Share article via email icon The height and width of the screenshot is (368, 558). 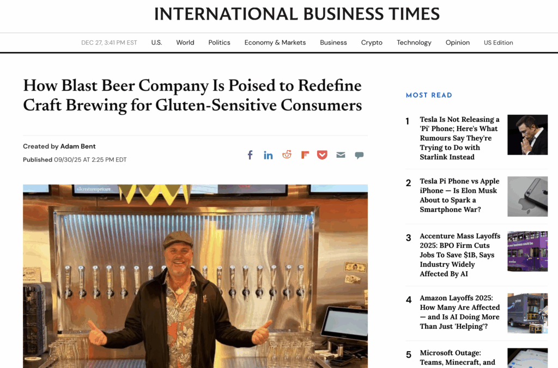(x=341, y=155)
